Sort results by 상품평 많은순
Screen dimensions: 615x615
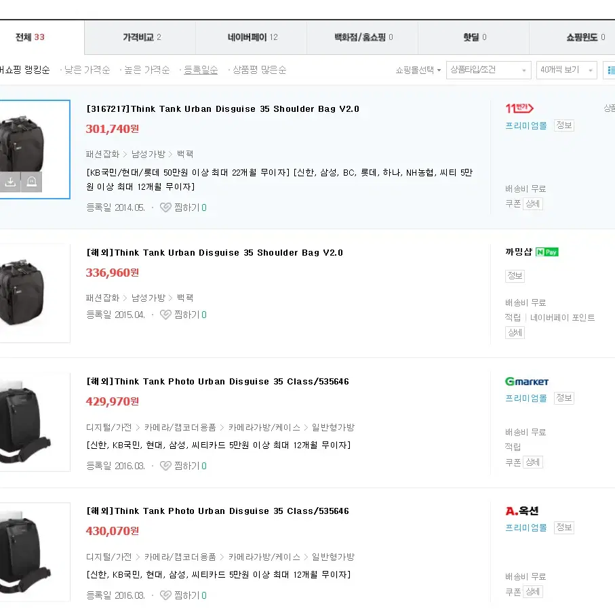(259, 70)
